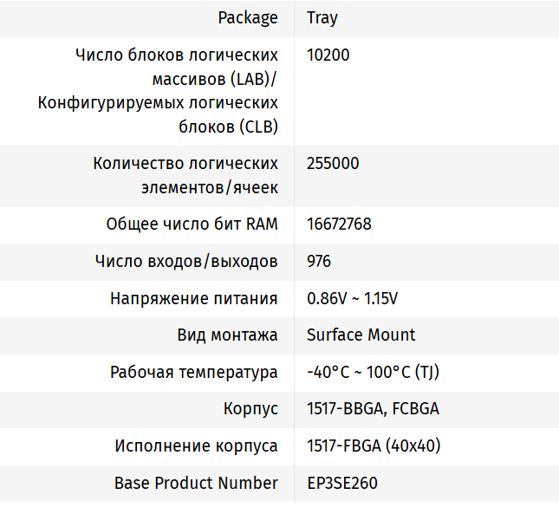Select the "1517-FBGA (40x40)" value
This screenshot has height=514, width=559.
(374, 446)
